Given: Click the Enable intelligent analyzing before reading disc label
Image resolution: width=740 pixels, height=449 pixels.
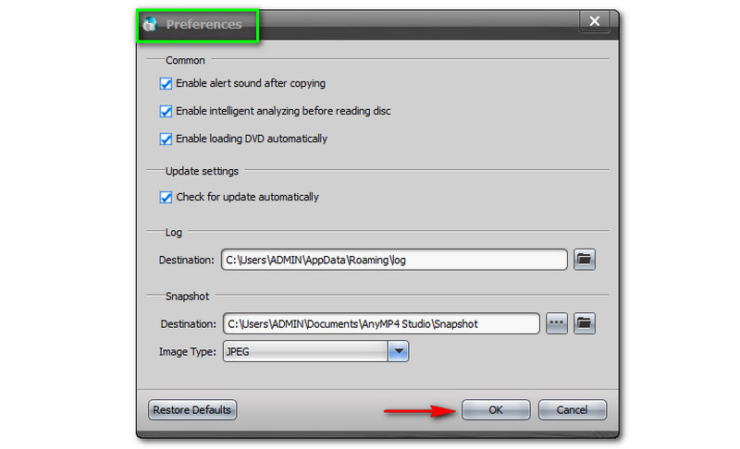Looking at the screenshot, I should [283, 111].
